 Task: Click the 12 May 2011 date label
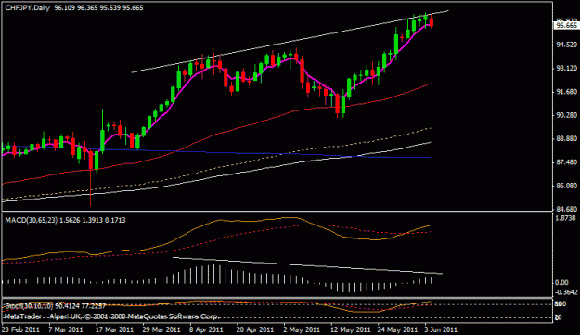[x=350, y=329]
